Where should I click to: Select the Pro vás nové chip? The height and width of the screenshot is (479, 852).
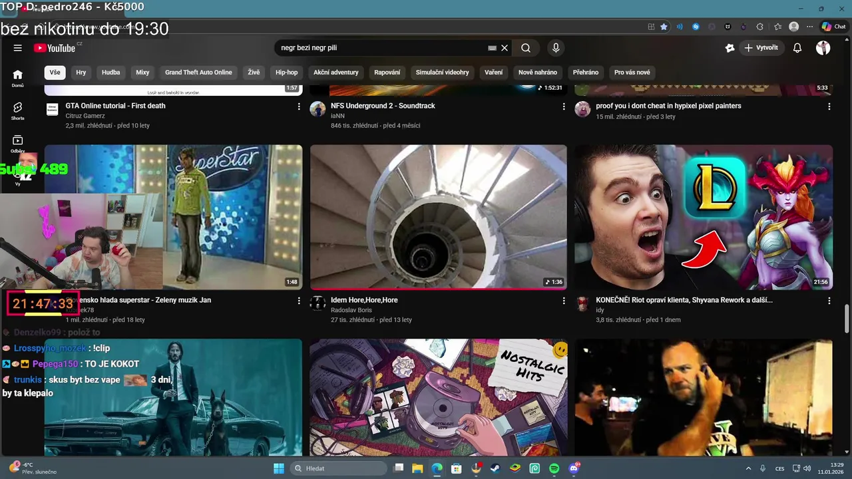[x=632, y=73]
